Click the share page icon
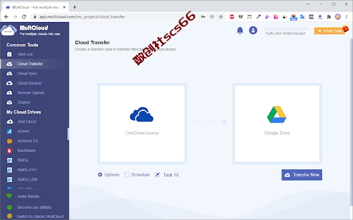353x220 pixels. pyautogui.click(x=212, y=17)
